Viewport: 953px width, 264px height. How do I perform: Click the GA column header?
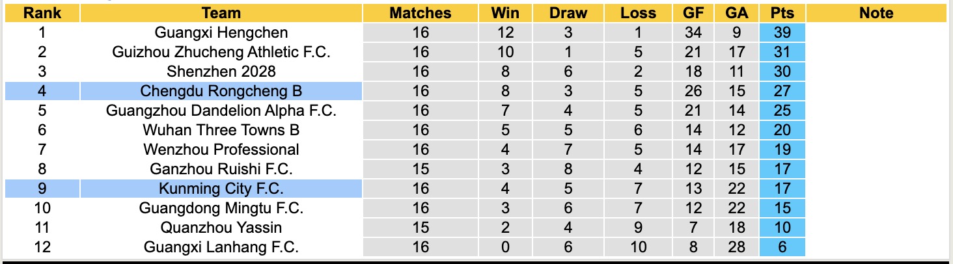[736, 13]
